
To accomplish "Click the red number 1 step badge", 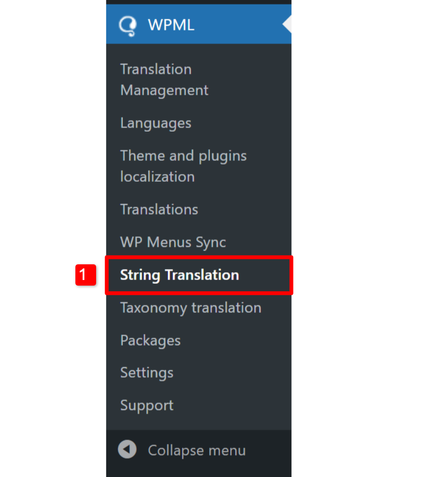I will click(86, 275).
